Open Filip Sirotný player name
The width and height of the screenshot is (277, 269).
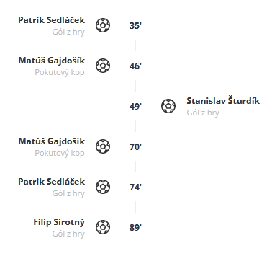[x=59, y=222]
